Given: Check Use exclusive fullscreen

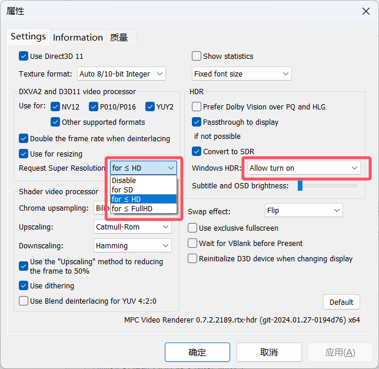Looking at the screenshot, I should point(192,228).
